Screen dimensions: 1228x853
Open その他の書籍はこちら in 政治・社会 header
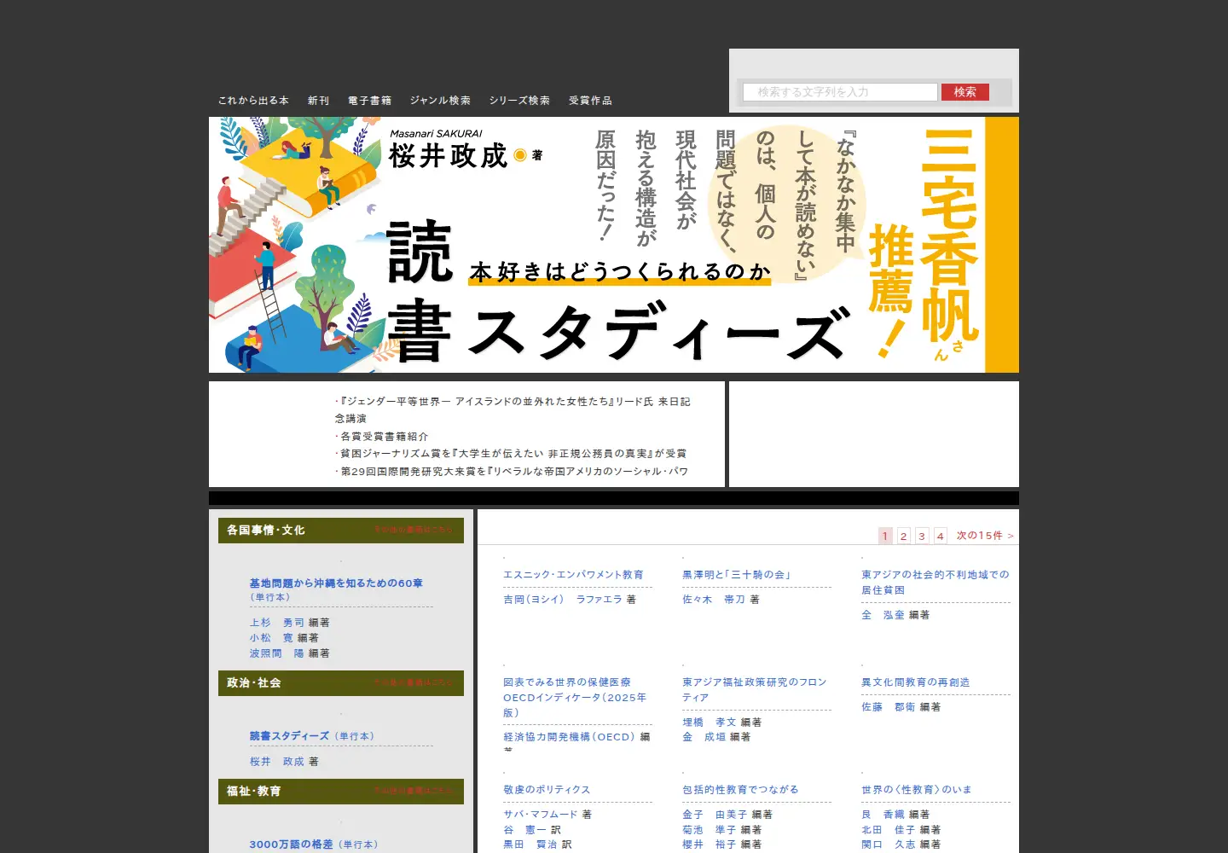coord(414,682)
